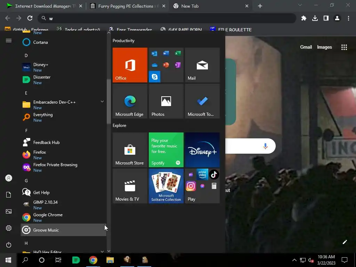Image resolution: width=356 pixels, height=267 pixels.
Task: Click the Power button in Start sidebar
Action: [x=9, y=245]
